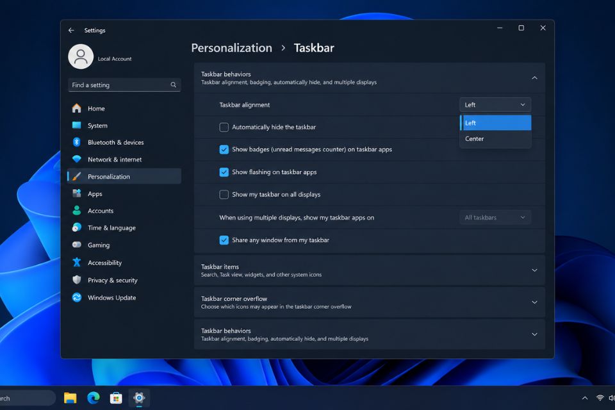
Task: Click the Find a setting field
Action: pyautogui.click(x=124, y=85)
